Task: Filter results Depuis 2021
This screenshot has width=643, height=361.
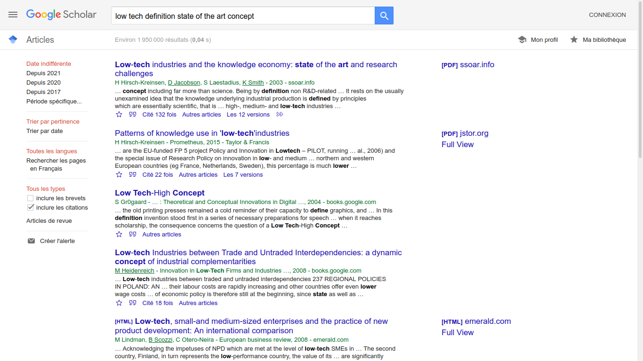Action: (x=43, y=73)
